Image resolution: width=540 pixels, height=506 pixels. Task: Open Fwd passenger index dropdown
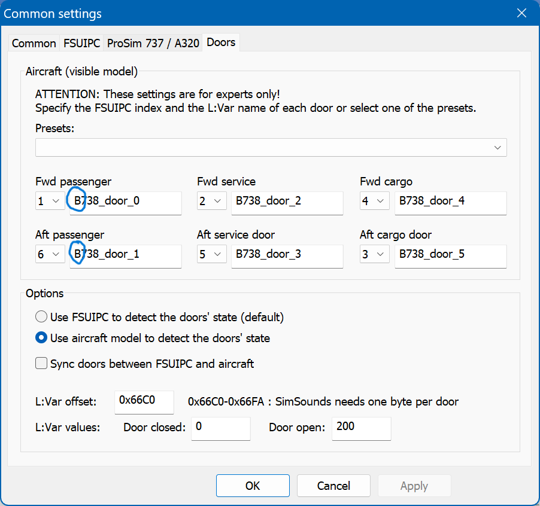click(50, 201)
